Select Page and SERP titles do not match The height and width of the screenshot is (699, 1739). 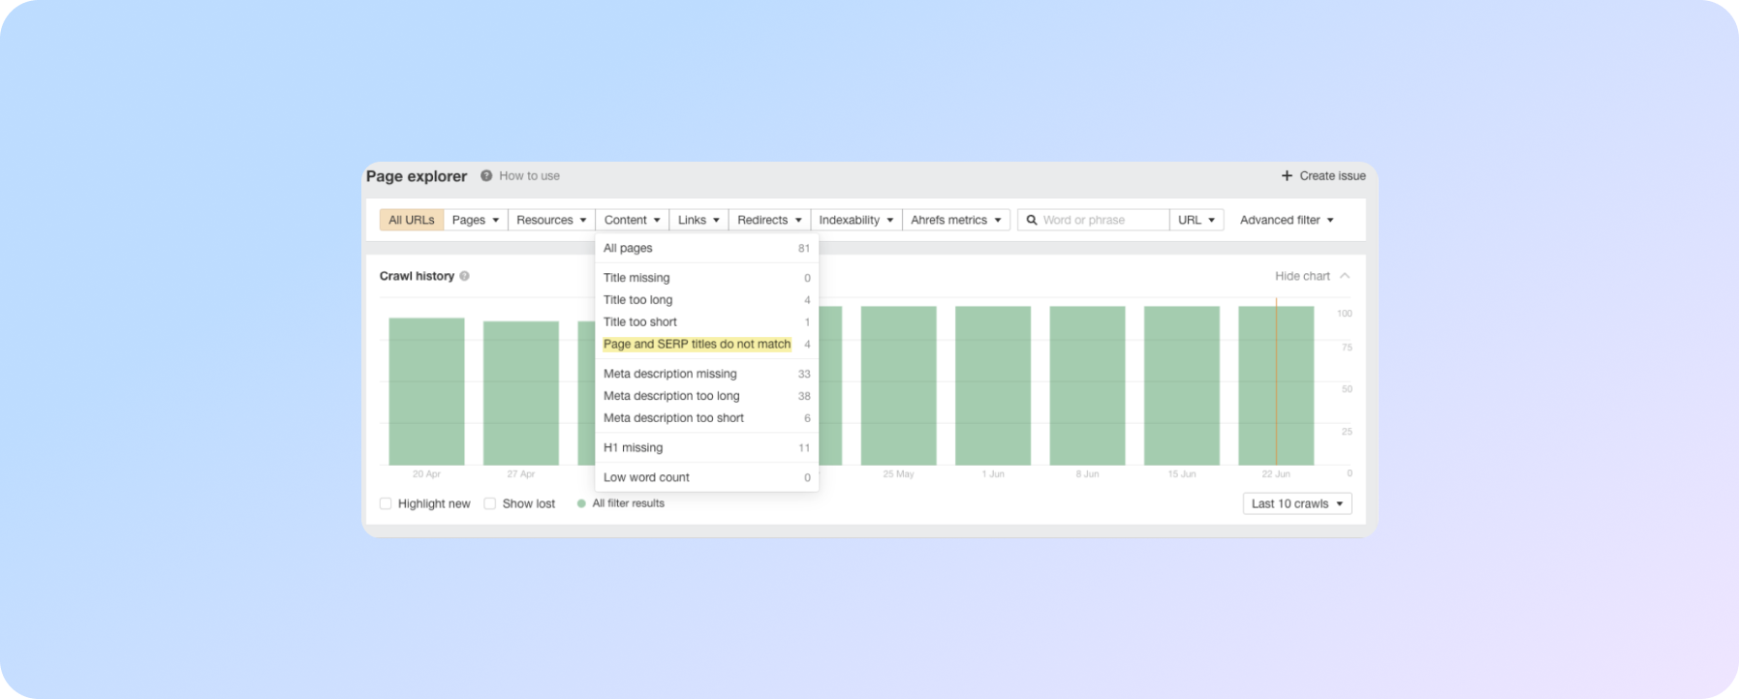click(x=697, y=344)
